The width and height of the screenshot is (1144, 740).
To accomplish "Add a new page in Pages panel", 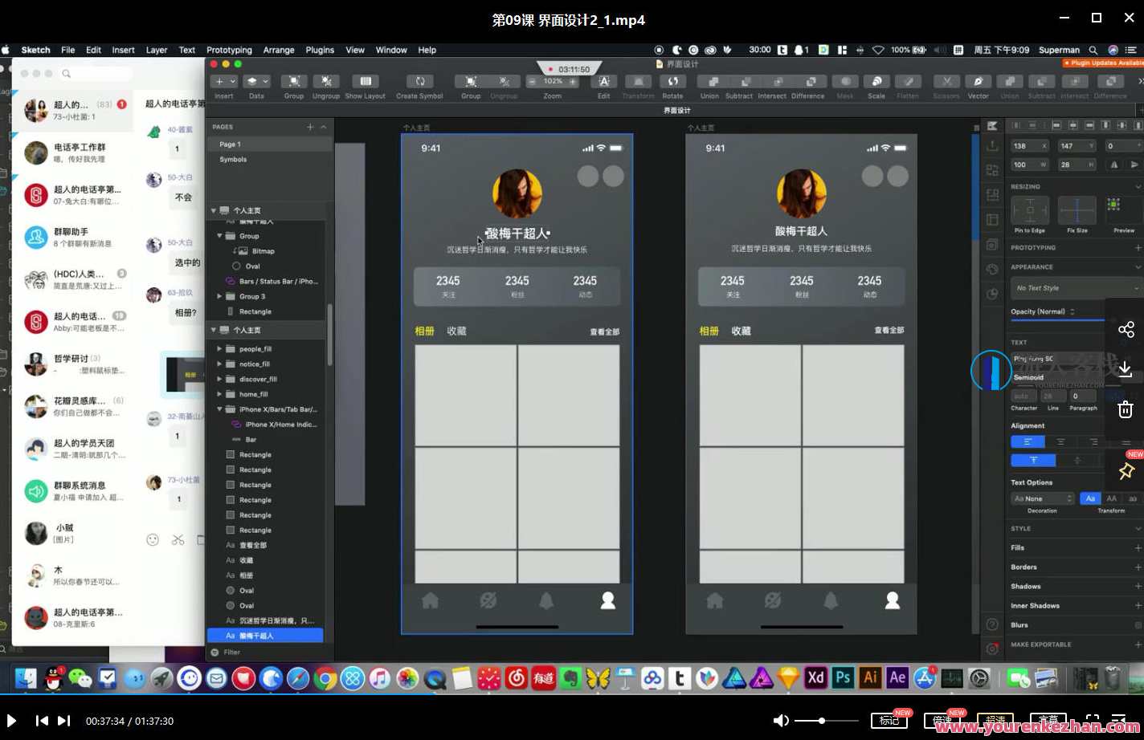I will 310,127.
